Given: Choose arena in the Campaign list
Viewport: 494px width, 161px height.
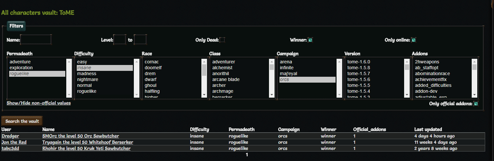Looking at the screenshot, I should 286,62.
